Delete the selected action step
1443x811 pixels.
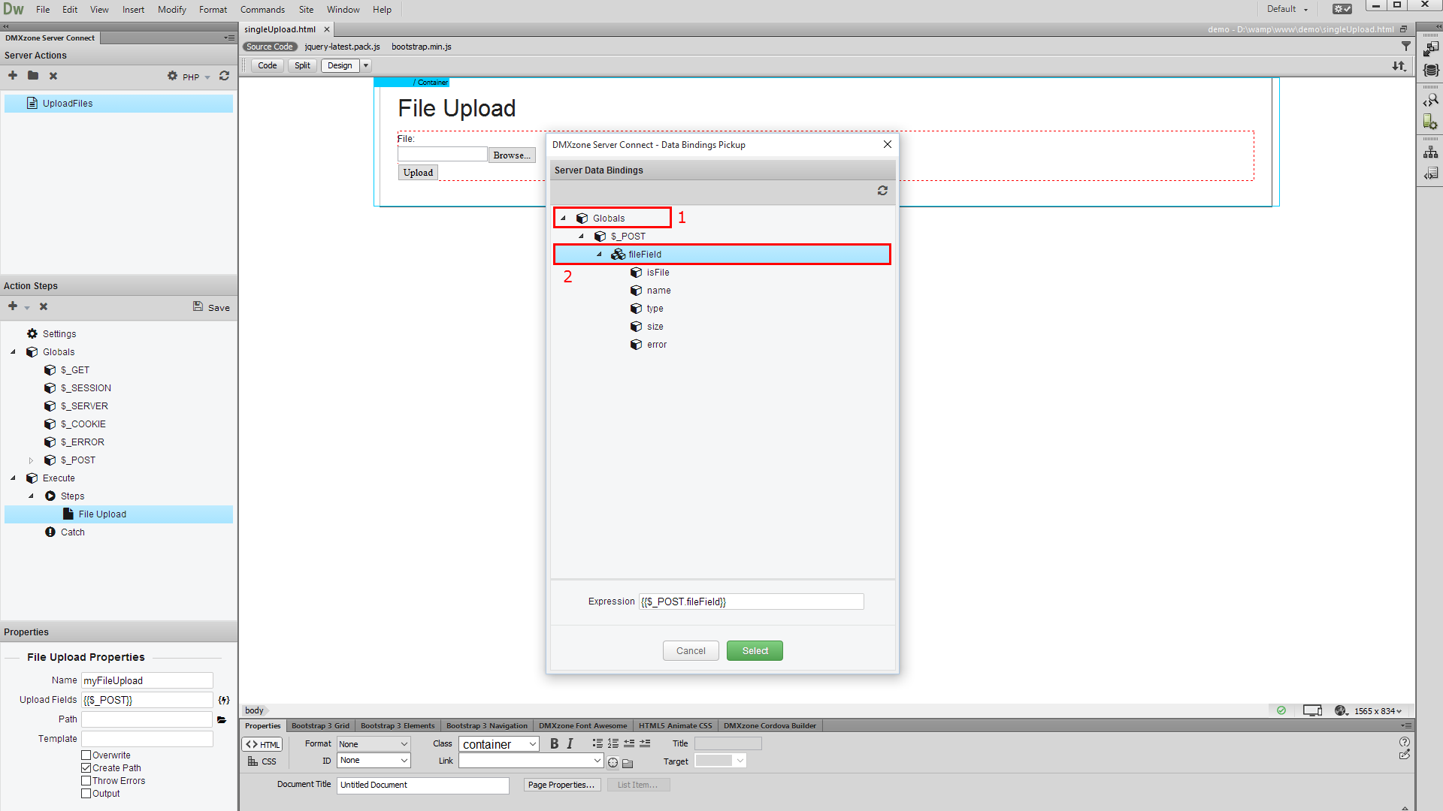[x=44, y=306]
